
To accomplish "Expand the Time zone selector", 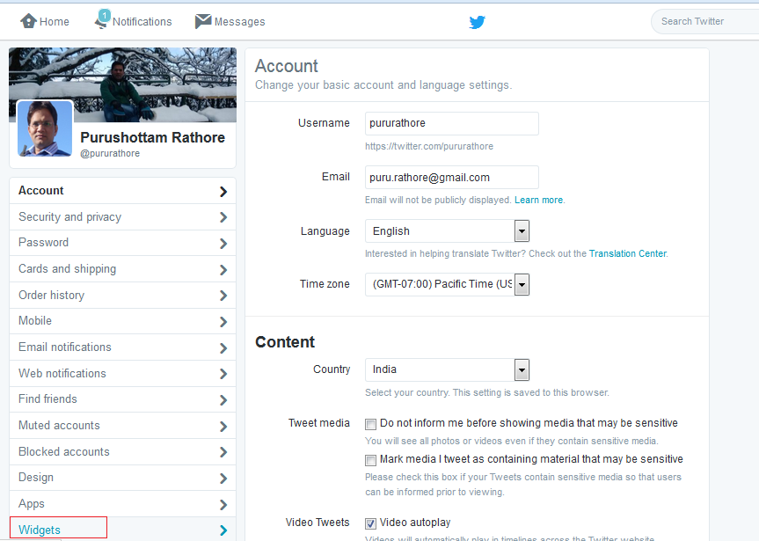I will click(522, 284).
